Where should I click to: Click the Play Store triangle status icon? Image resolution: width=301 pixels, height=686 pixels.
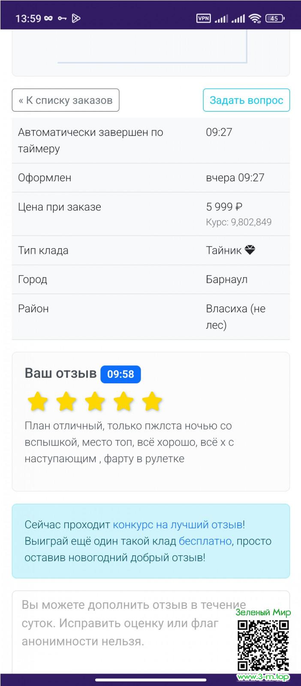pos(76,18)
